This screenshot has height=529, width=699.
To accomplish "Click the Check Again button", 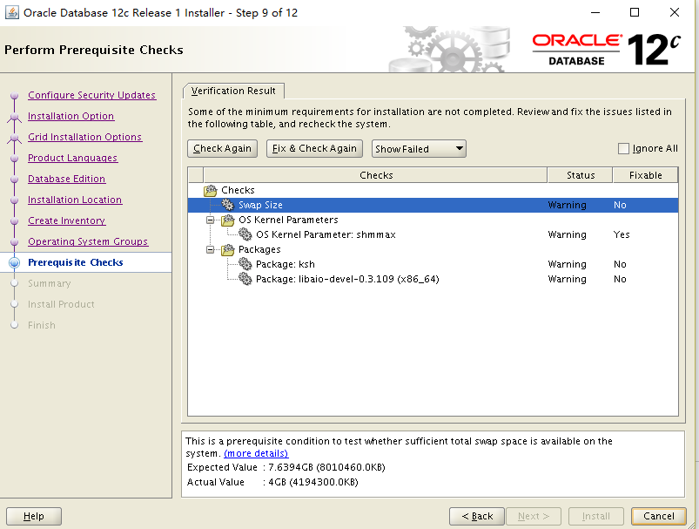I will pyautogui.click(x=223, y=148).
